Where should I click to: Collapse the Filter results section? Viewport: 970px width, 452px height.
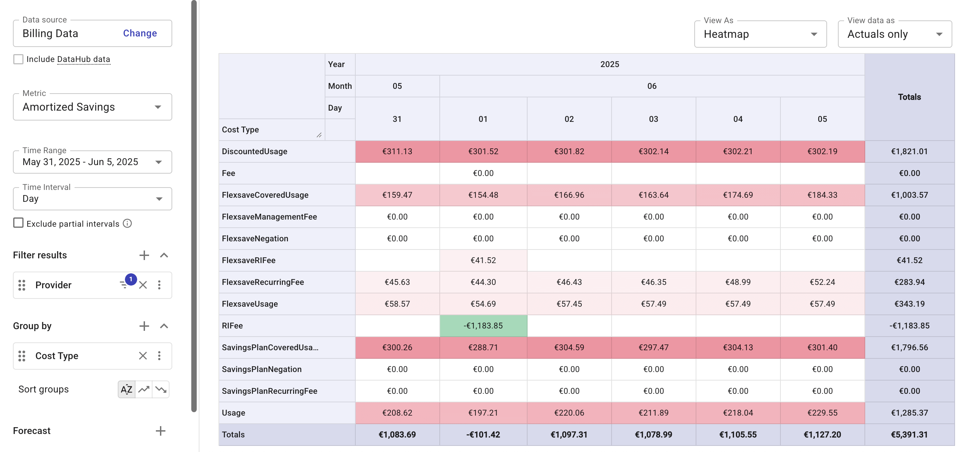point(164,255)
